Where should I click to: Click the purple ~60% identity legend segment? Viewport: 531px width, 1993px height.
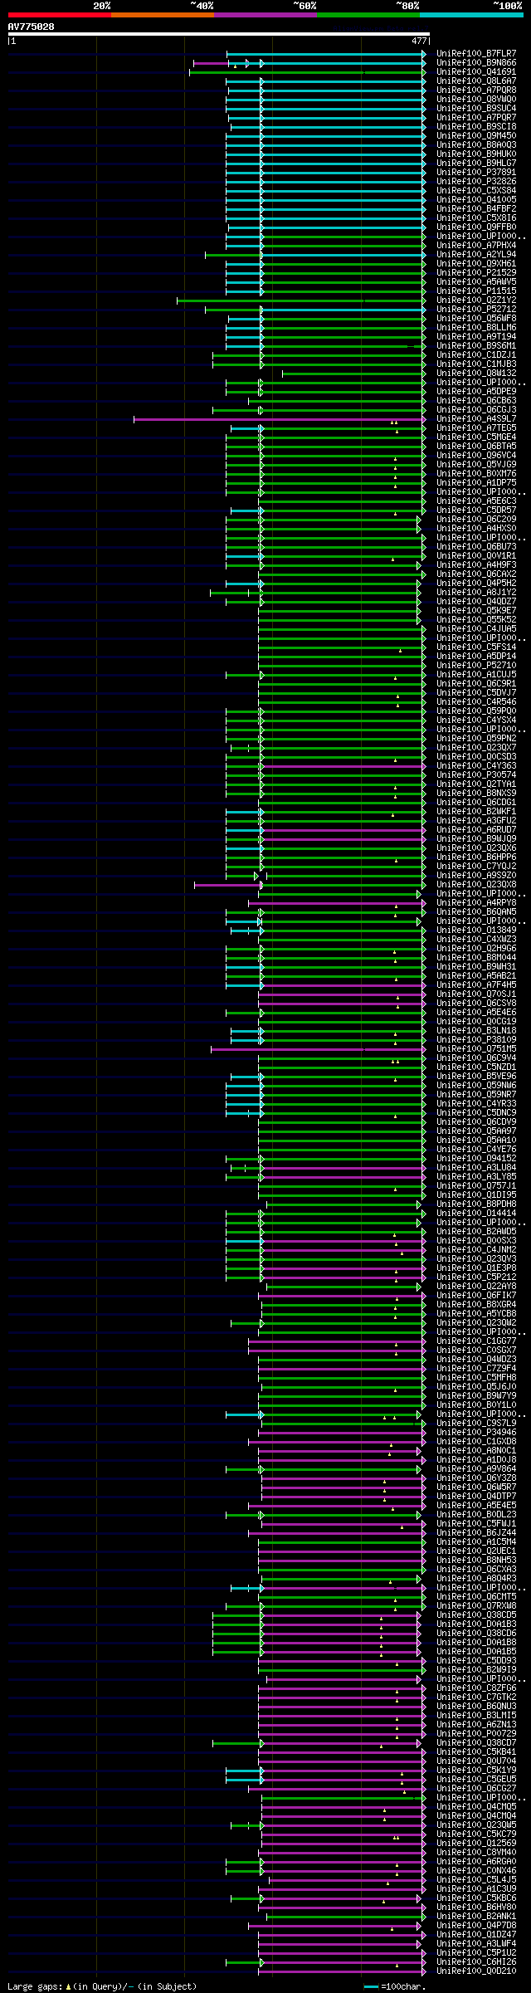[265, 15]
